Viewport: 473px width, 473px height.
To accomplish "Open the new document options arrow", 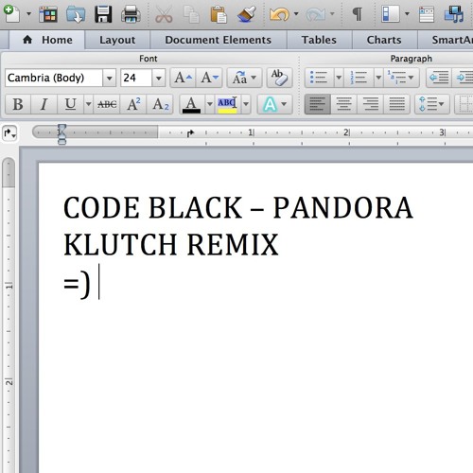I will click(28, 14).
